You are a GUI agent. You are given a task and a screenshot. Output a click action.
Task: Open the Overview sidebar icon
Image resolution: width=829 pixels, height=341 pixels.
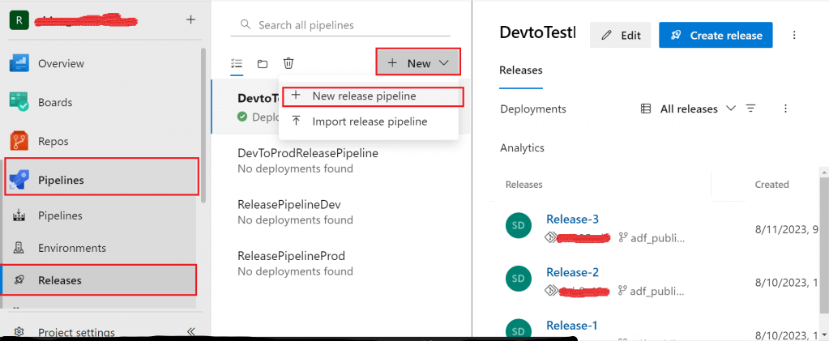(x=19, y=63)
